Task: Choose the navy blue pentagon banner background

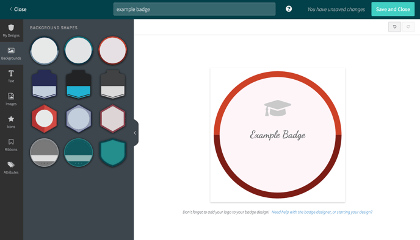Action: 44,84
